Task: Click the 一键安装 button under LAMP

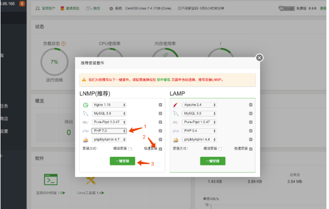Action: pos(212,161)
